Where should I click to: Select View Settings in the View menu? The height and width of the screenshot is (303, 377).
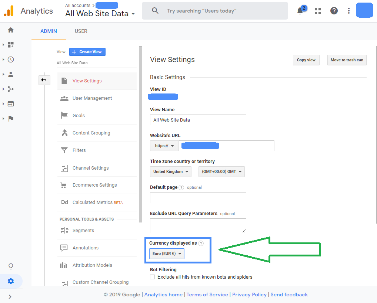click(97, 81)
